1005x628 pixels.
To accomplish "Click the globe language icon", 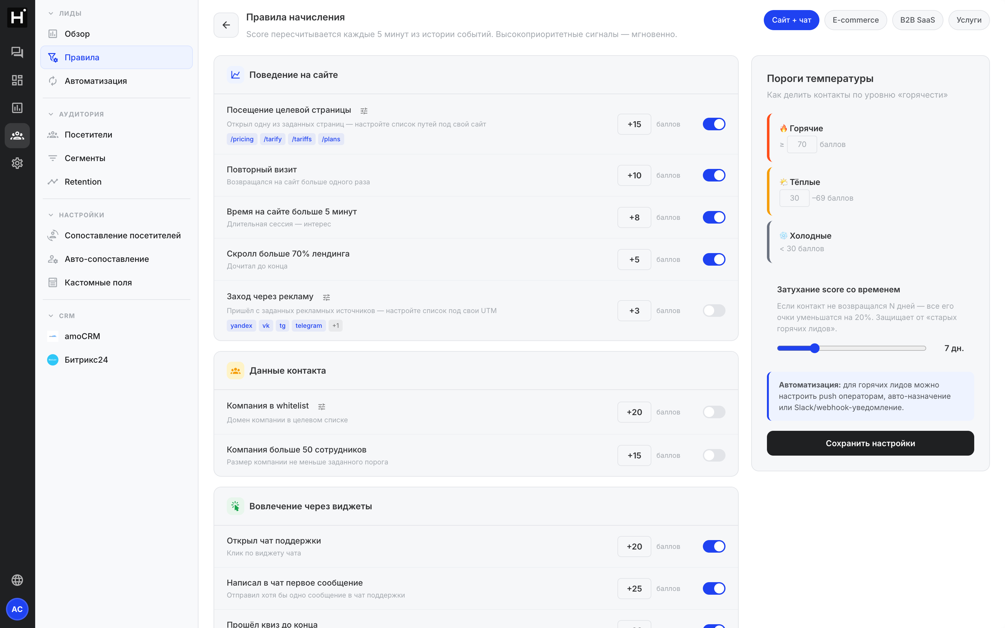I will pyautogui.click(x=17, y=580).
